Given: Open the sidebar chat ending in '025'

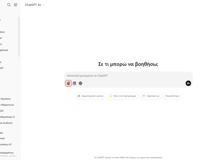Looking at the screenshot, I should [x=2, y=111].
